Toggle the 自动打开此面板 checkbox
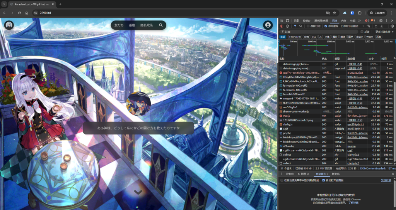 [x=324, y=180]
